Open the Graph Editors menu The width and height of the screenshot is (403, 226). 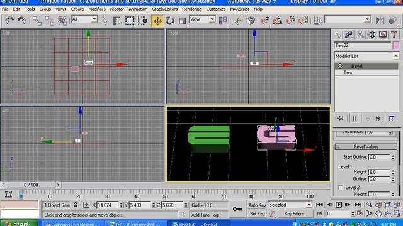point(164,9)
